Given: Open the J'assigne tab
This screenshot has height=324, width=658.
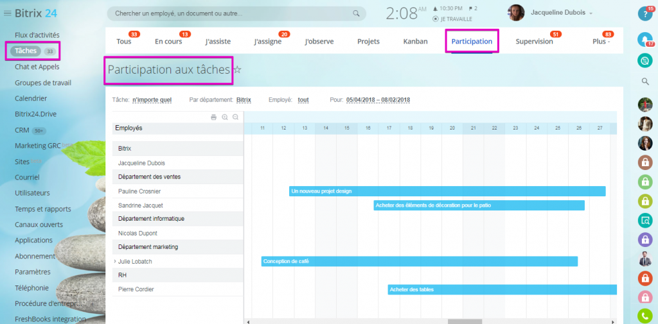Looking at the screenshot, I should tap(268, 42).
